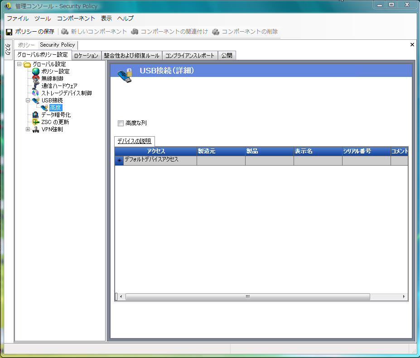Click the アクセス column header
Screen dimensions: 420x358
click(156, 151)
